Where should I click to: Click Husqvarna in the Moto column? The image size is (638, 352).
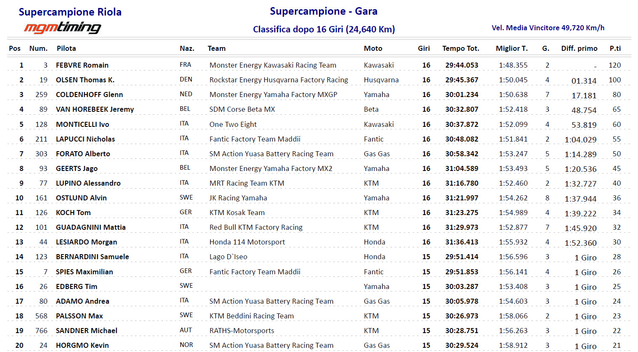point(381,80)
